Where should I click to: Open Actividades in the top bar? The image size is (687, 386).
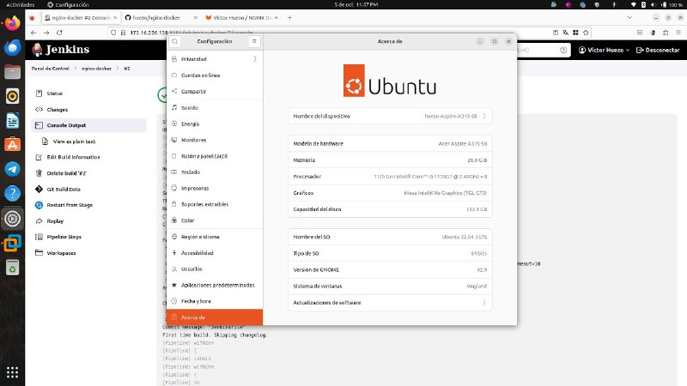[x=20, y=4]
